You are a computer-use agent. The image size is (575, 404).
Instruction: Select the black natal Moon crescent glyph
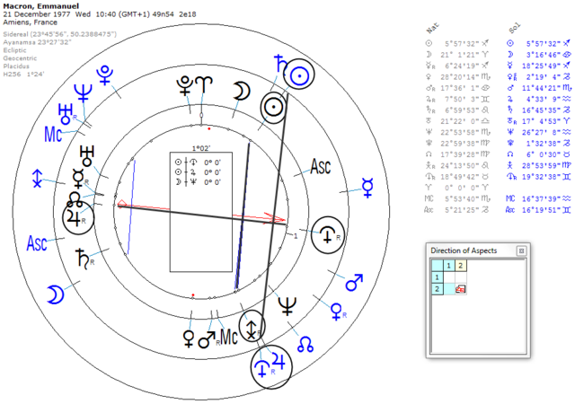click(x=242, y=91)
